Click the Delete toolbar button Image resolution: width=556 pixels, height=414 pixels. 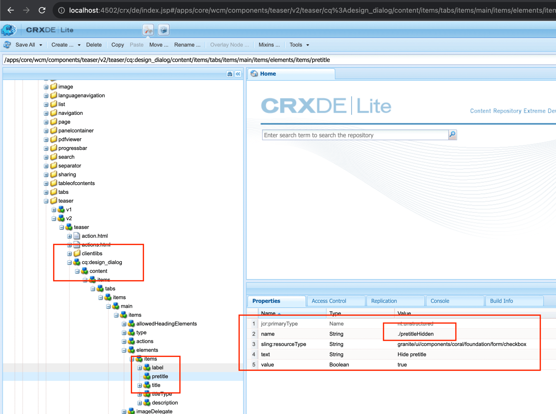(x=94, y=45)
